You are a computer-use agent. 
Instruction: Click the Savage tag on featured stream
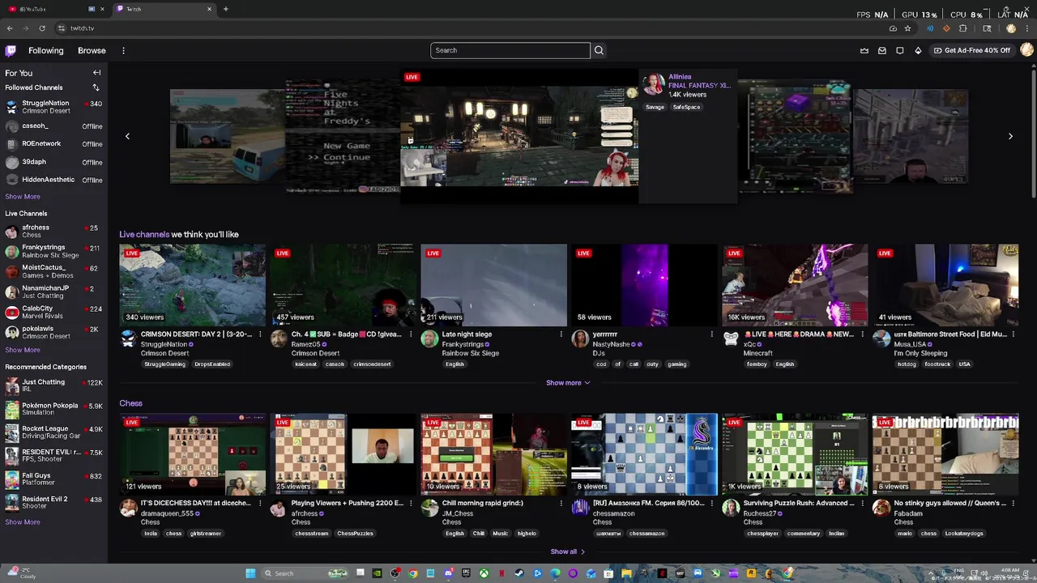(x=655, y=107)
